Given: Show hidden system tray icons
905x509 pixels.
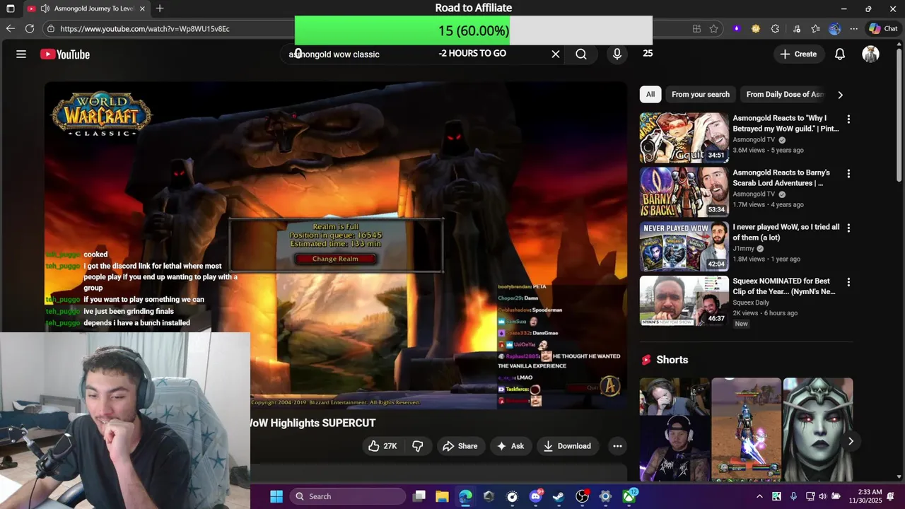Looking at the screenshot, I should pyautogui.click(x=759, y=496).
